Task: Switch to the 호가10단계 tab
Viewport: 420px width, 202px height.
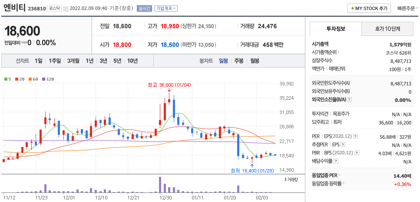Action: click(387, 29)
